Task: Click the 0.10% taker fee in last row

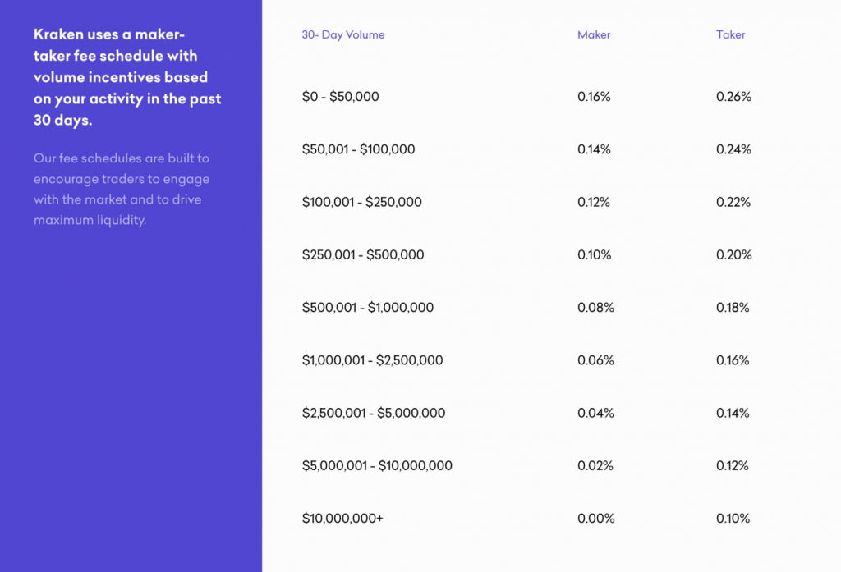Action: point(733,519)
